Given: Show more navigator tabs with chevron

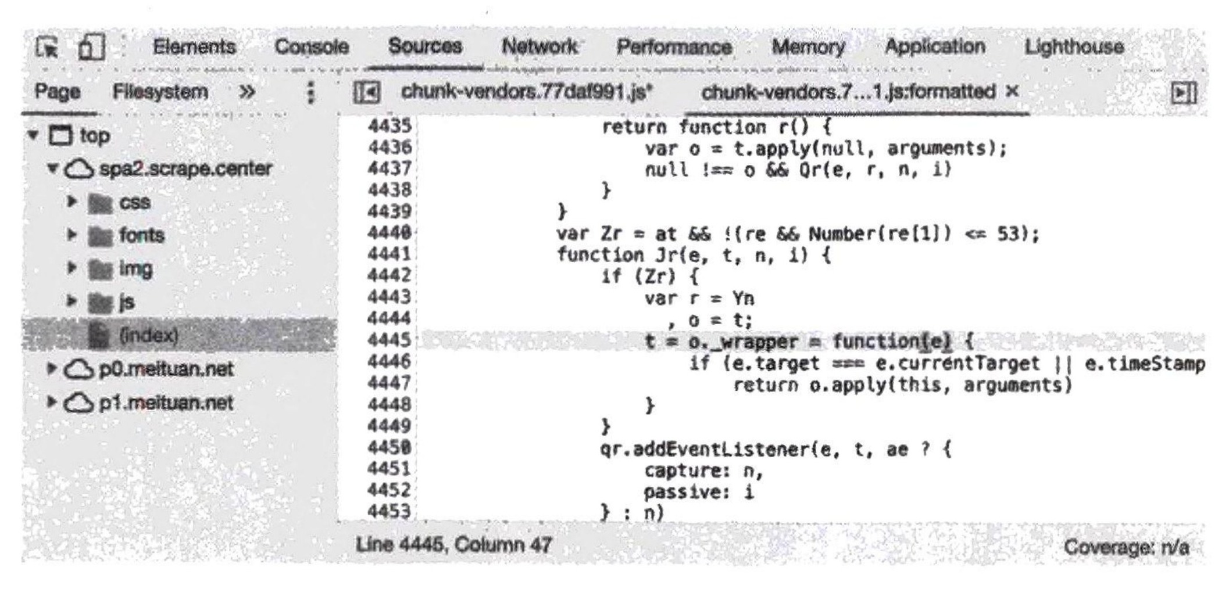Looking at the screenshot, I should coord(247,92).
